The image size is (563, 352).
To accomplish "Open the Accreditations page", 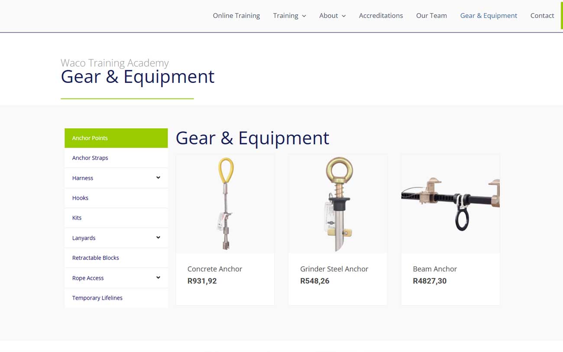I will [381, 16].
